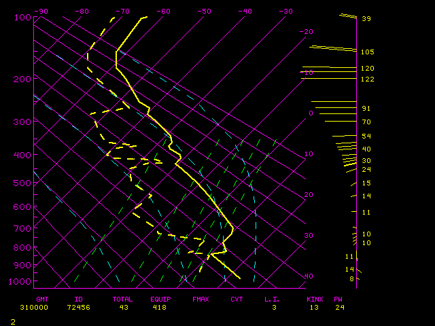Click the EQUIP value 418

(x=160, y=308)
